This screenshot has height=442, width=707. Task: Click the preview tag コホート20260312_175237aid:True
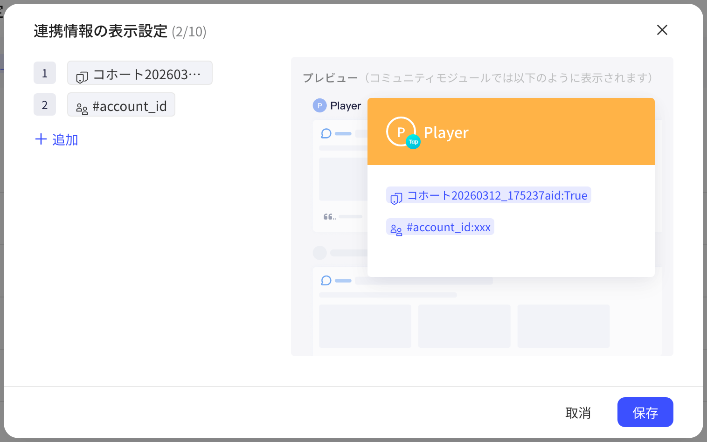[x=489, y=195]
